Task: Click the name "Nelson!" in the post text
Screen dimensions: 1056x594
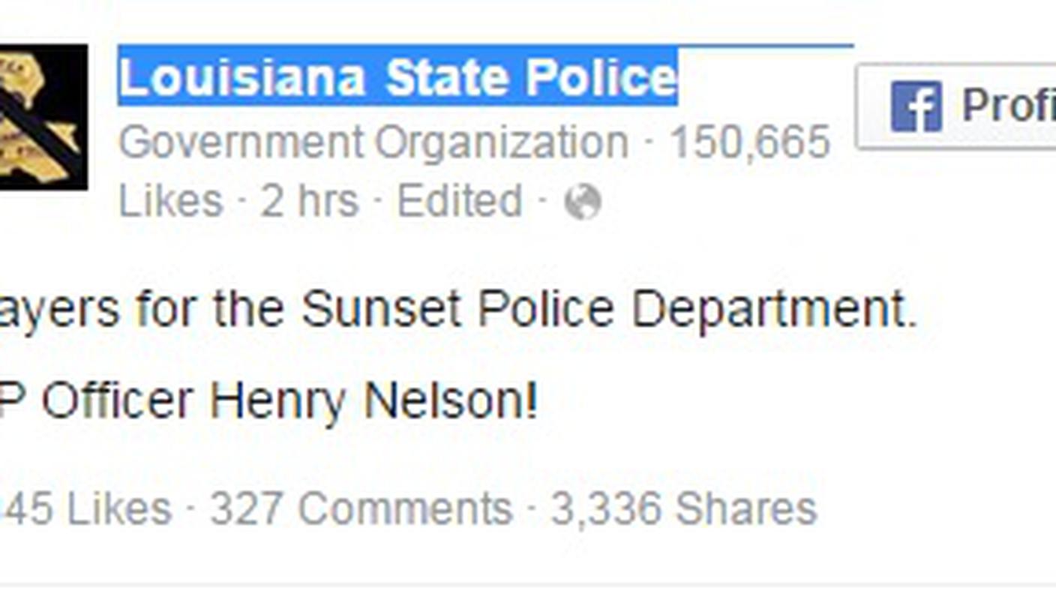Action: 450,401
